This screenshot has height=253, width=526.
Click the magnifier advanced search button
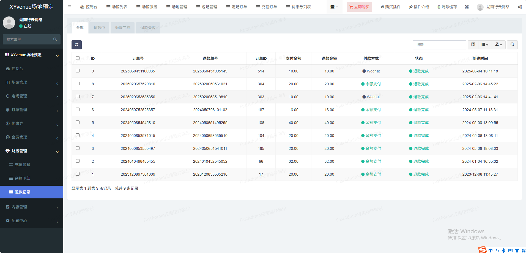(x=512, y=45)
